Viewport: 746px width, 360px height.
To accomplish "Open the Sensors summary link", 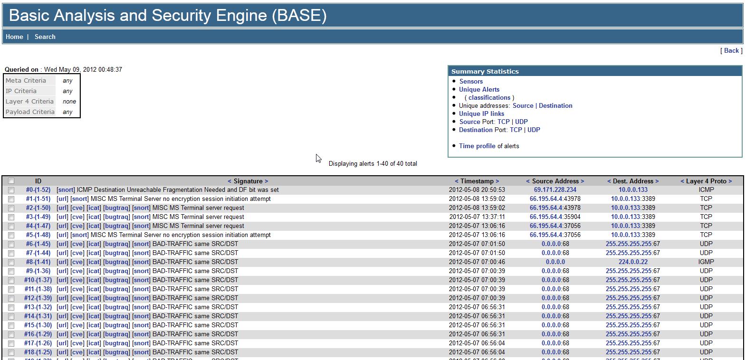I will point(471,81).
